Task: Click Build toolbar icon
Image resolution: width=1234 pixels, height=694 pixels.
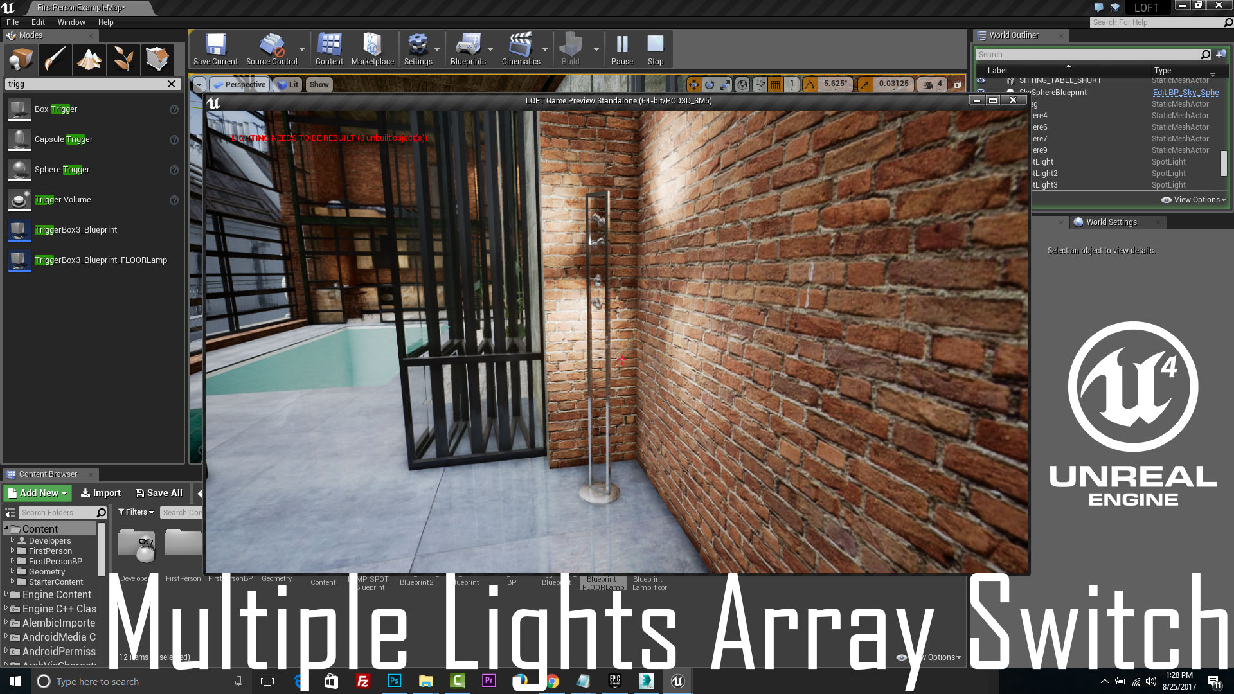Action: click(571, 49)
